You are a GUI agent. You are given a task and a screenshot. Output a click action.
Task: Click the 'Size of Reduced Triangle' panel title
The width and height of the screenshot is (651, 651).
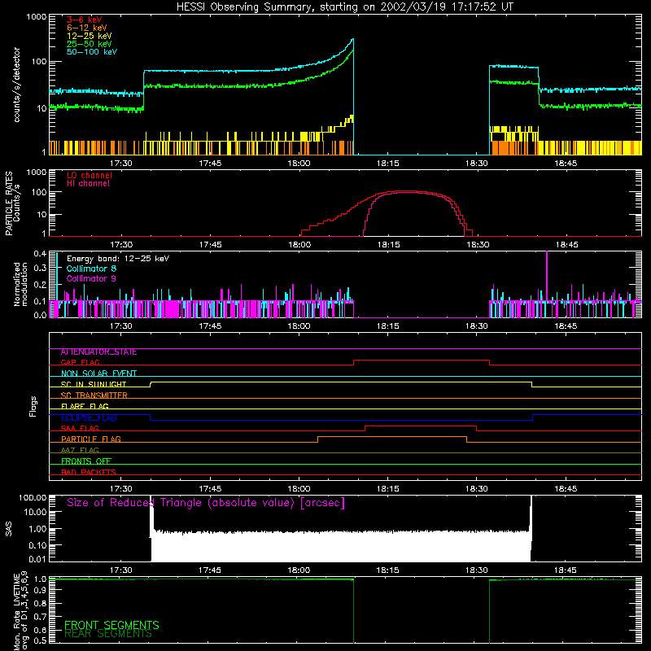click(206, 503)
